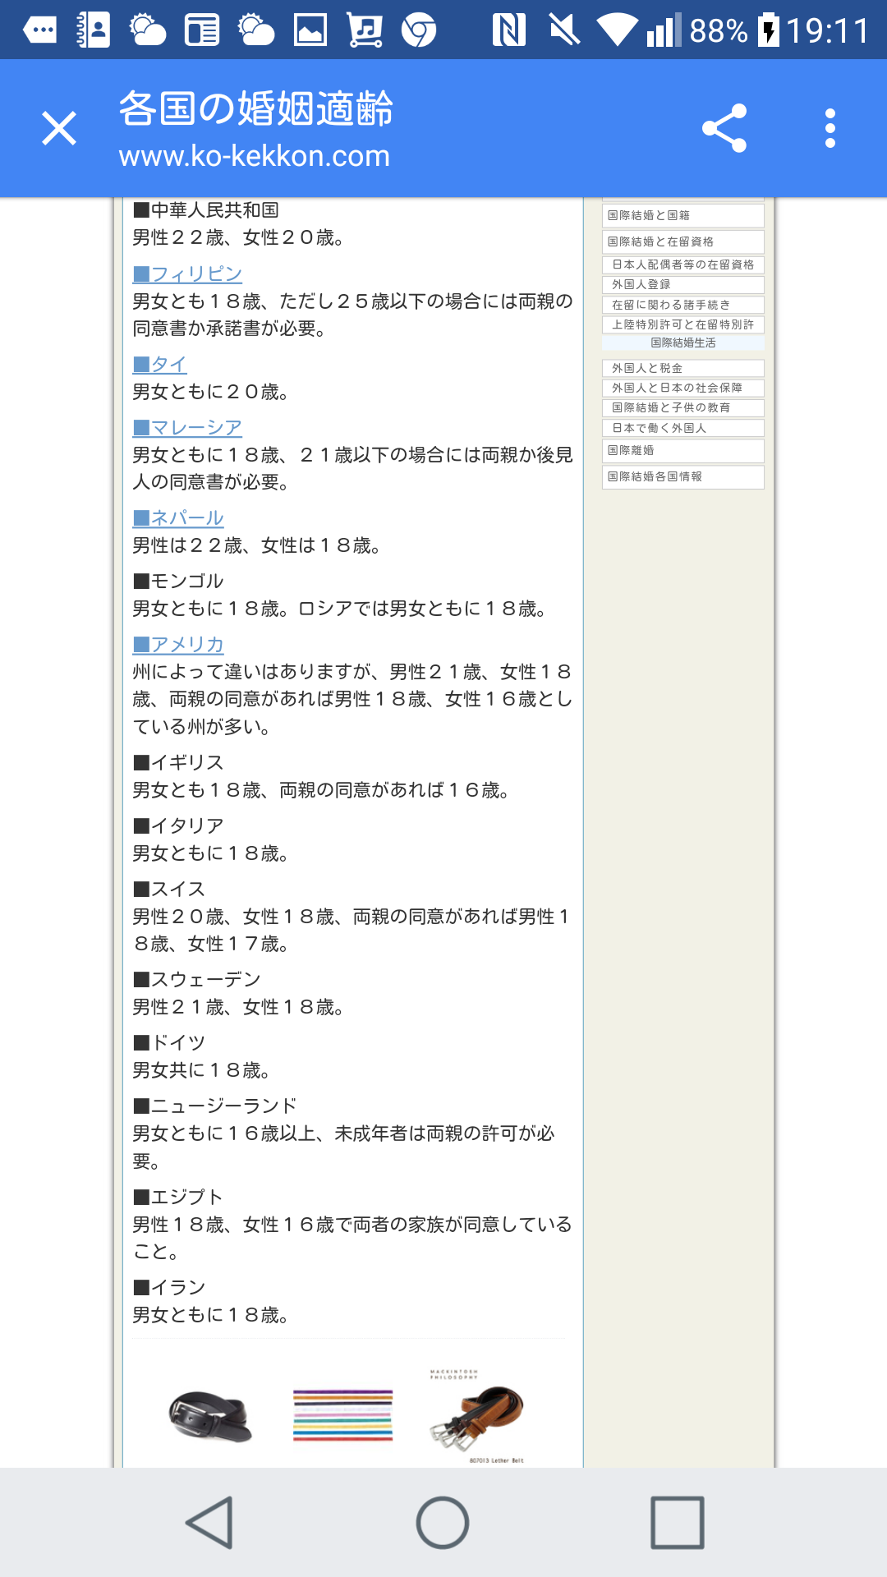The width and height of the screenshot is (887, 1577).
Task: Close the custom tab with the X icon
Action: [x=59, y=128]
